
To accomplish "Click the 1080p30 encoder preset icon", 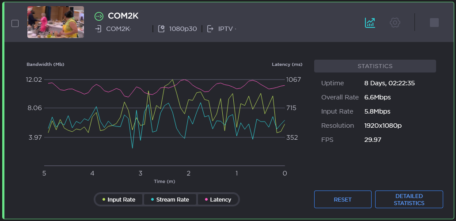I will tap(161, 29).
